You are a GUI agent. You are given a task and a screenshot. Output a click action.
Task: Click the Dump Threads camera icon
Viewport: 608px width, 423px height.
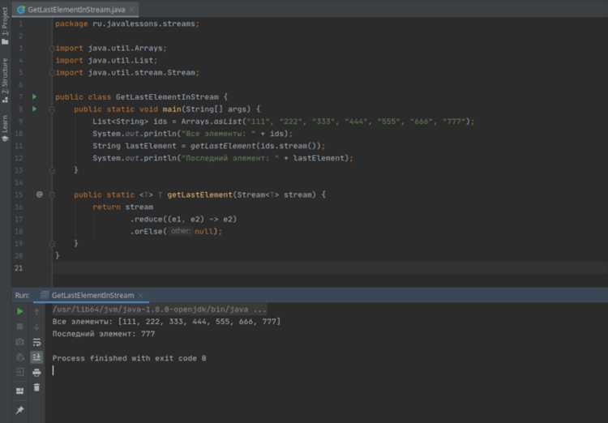tap(19, 342)
